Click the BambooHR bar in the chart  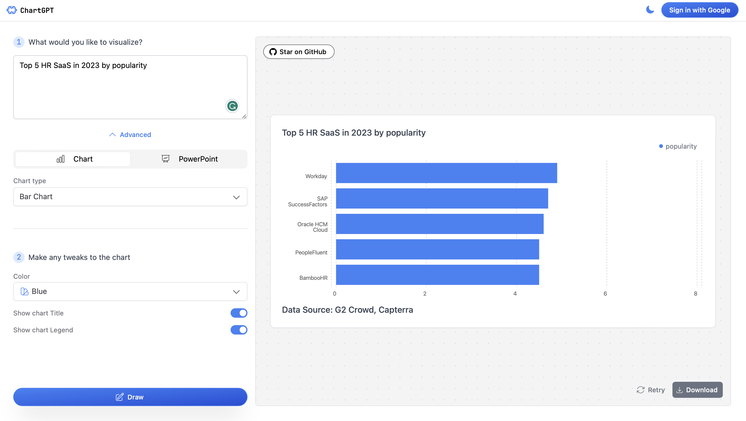tap(437, 275)
